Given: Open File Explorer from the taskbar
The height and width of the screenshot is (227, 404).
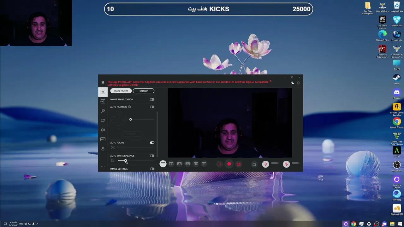Looking at the screenshot, I should point(392,224).
